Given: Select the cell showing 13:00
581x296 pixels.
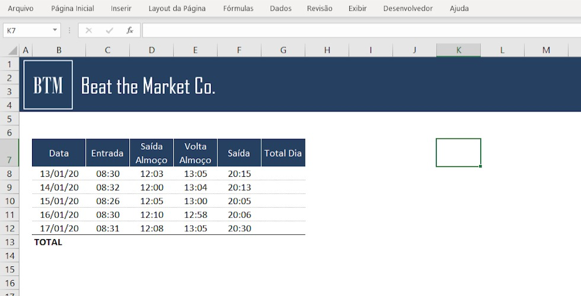Looking at the screenshot, I should click(195, 201).
